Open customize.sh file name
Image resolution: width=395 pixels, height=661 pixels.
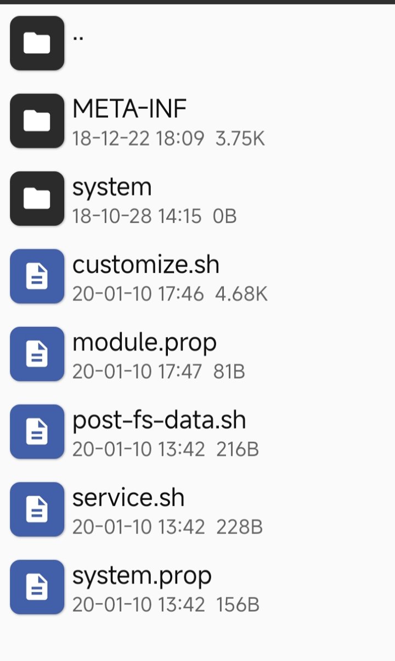(146, 265)
